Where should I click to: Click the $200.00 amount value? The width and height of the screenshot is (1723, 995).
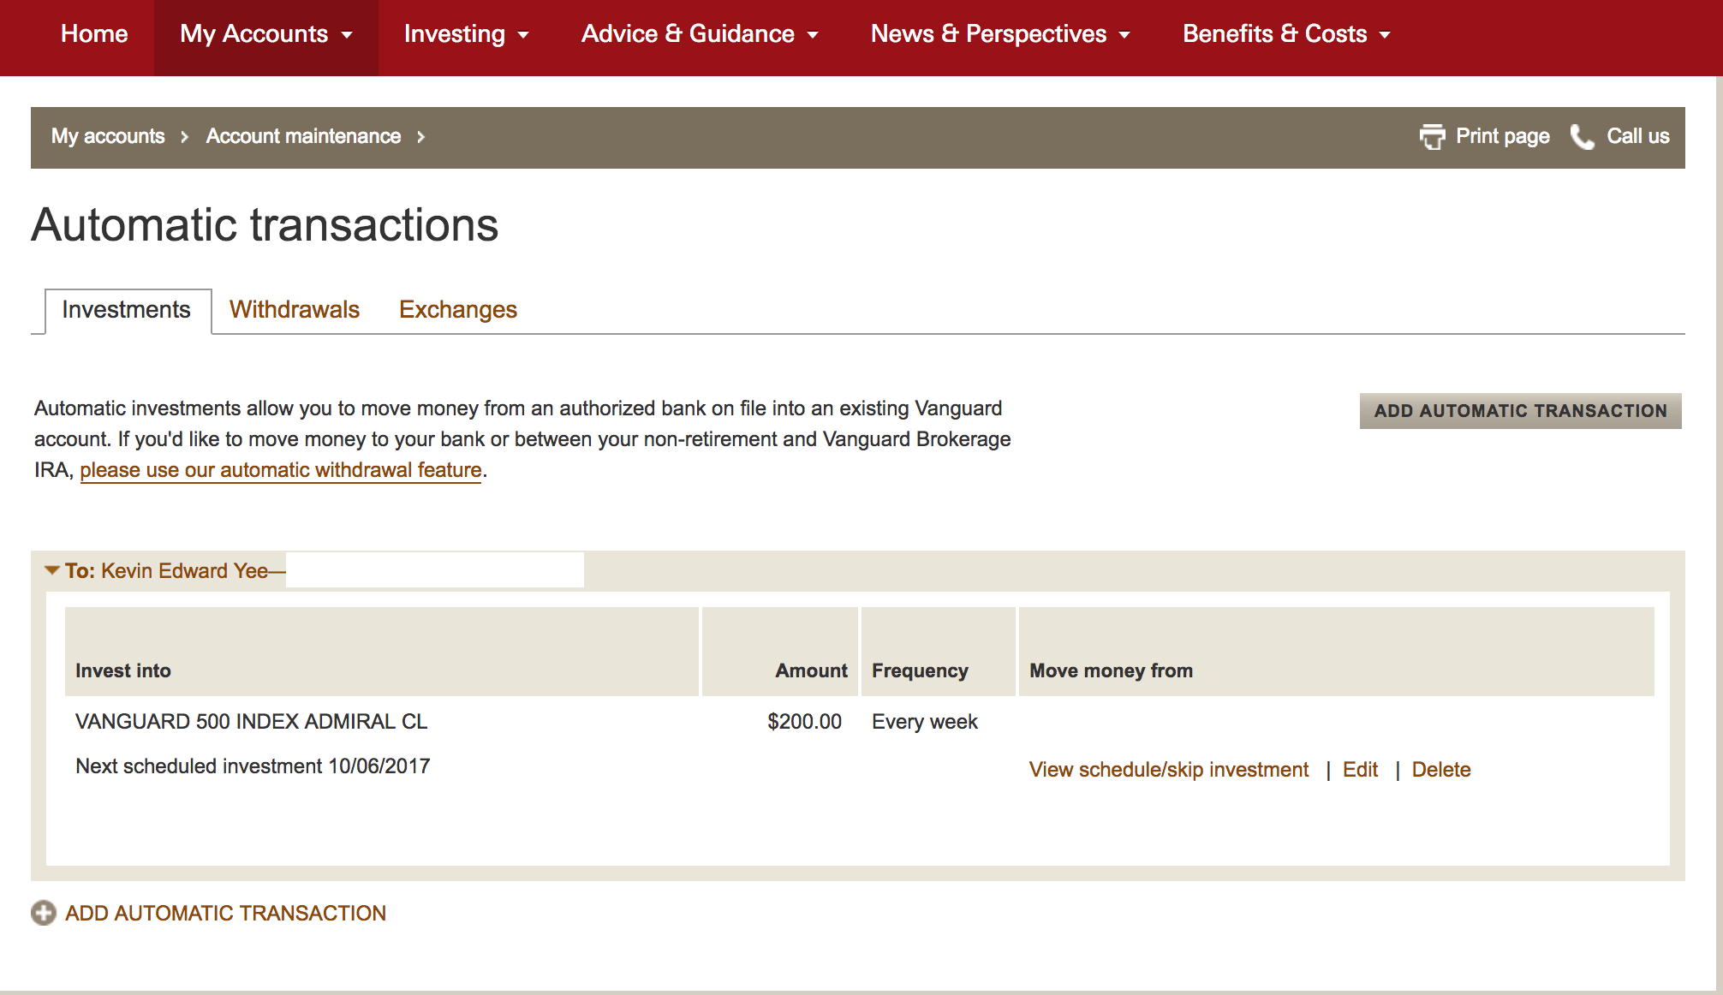pos(804,722)
